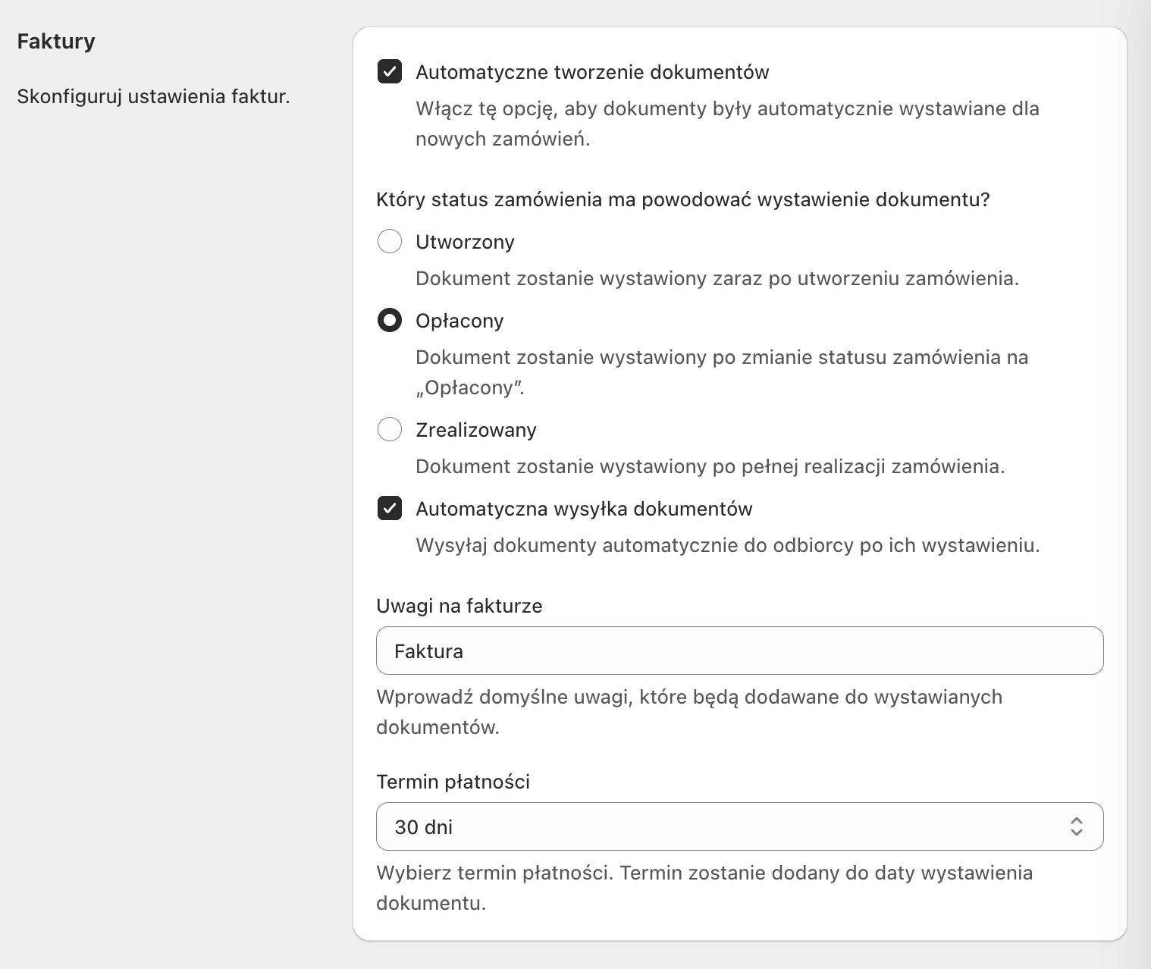Screen dimensions: 1151x969
Task: Click the Uwagi na fakturze field label
Action: (459, 606)
